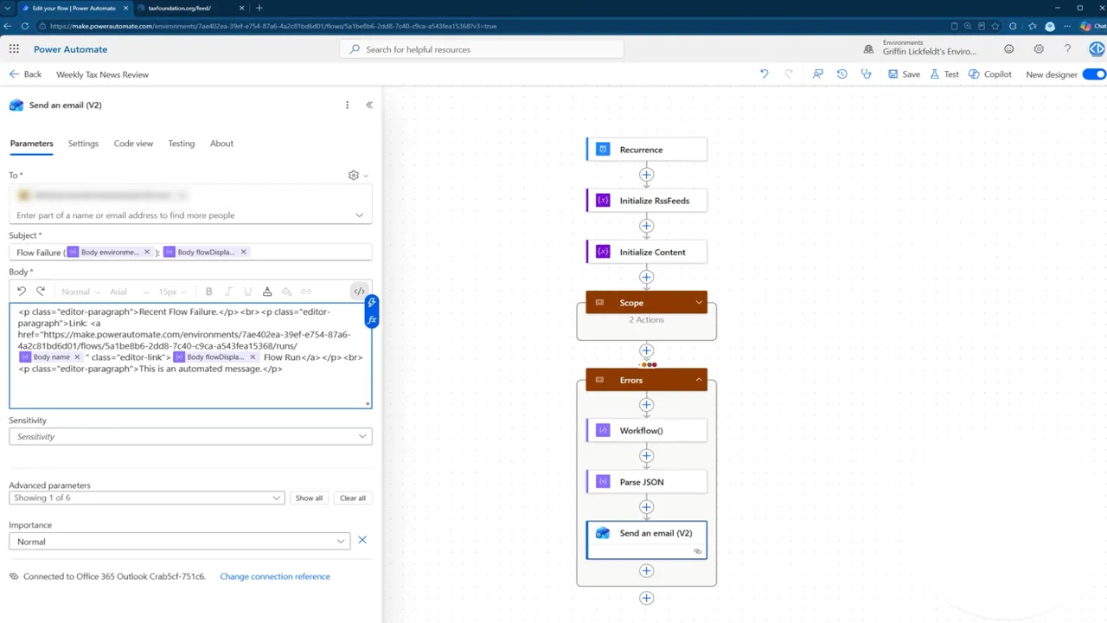The height and width of the screenshot is (623, 1107).
Task: Select the Parameters tab
Action: click(31, 144)
